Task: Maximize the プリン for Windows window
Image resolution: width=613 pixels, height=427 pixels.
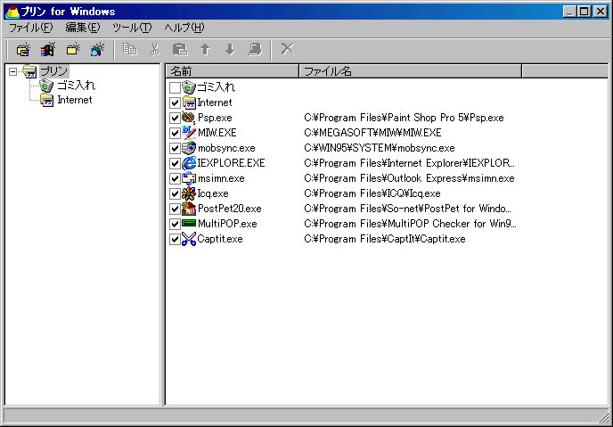Action: (584, 12)
